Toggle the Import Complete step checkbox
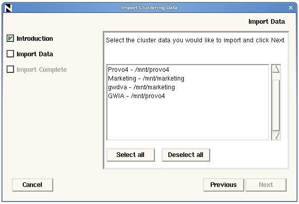 [x=10, y=69]
